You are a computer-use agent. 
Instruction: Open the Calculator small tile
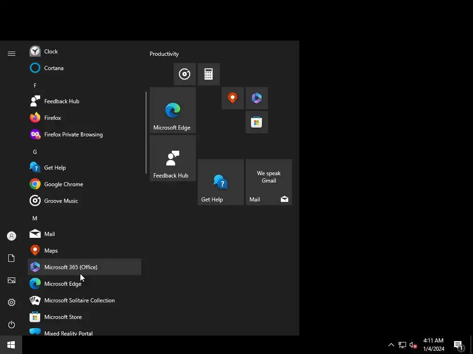click(209, 74)
